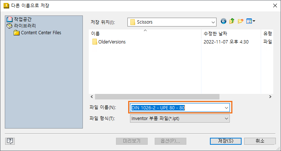Sort by 이름 column header

pyautogui.click(x=145, y=34)
